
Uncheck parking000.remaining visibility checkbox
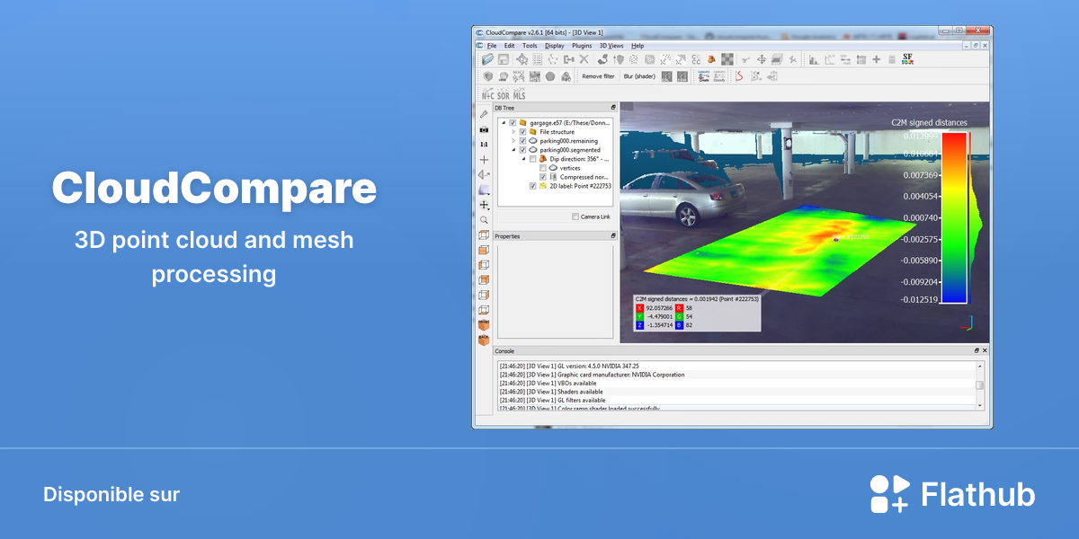(x=522, y=141)
